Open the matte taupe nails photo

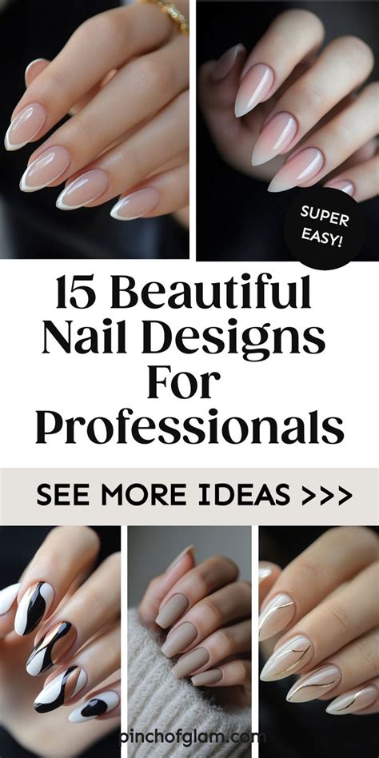189,642
